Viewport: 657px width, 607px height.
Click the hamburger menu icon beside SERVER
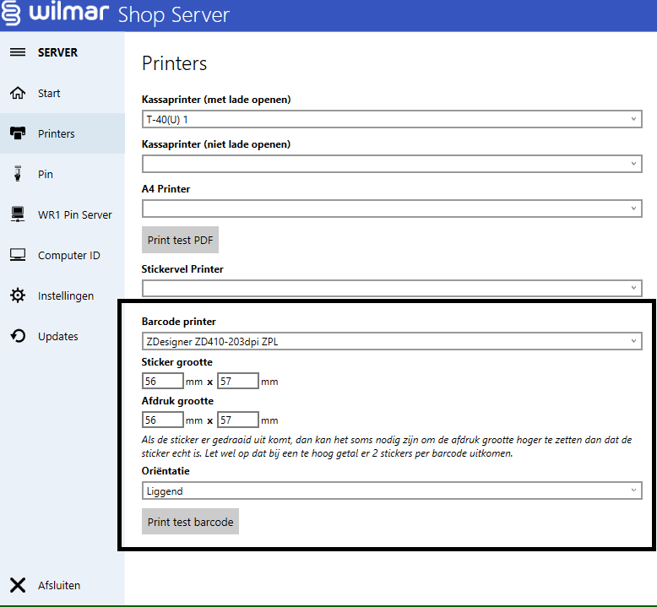tap(17, 52)
